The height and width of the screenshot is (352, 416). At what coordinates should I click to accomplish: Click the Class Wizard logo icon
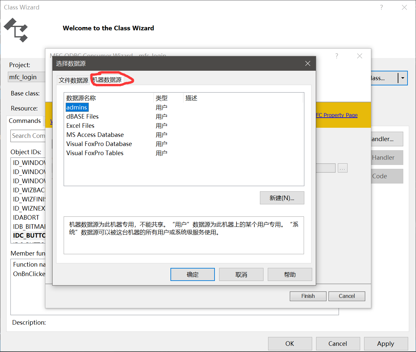16,30
